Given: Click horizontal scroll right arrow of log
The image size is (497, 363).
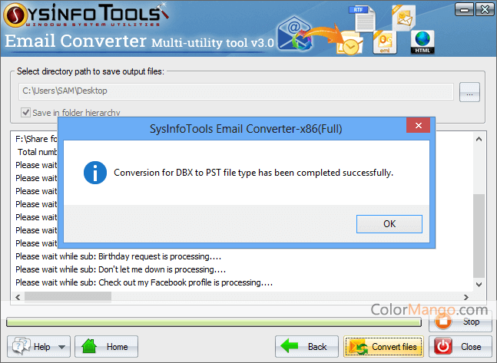Looking at the screenshot, I should pyautogui.click(x=466, y=297).
